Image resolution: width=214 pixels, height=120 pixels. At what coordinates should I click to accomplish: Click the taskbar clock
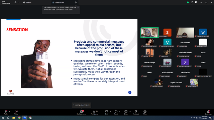(x=204, y=118)
